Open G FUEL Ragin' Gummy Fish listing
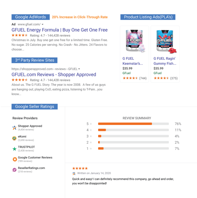Screen dimensions: 197x198 point(165,61)
